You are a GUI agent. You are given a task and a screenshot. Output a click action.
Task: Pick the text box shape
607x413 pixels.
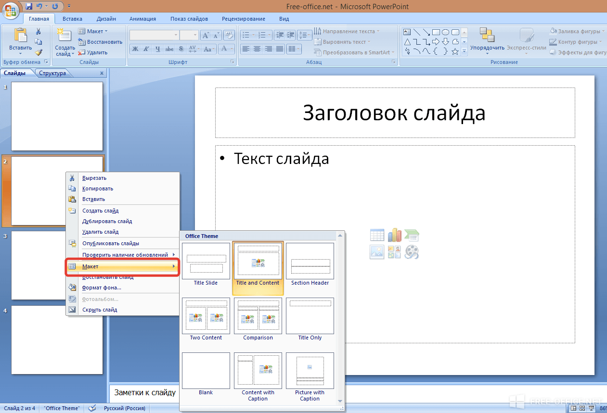pos(407,32)
